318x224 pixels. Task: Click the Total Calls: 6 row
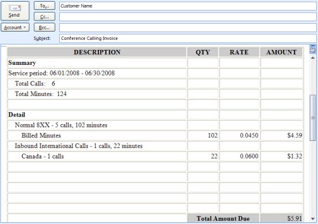tap(97, 83)
